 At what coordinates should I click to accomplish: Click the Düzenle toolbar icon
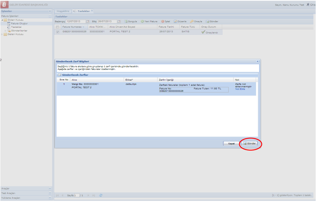(x=176, y=21)
